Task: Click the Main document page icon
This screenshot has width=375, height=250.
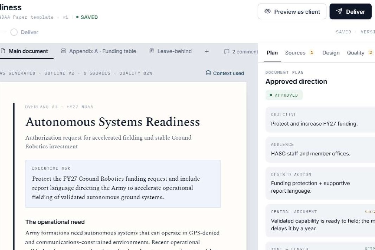Action: click(x=3, y=51)
